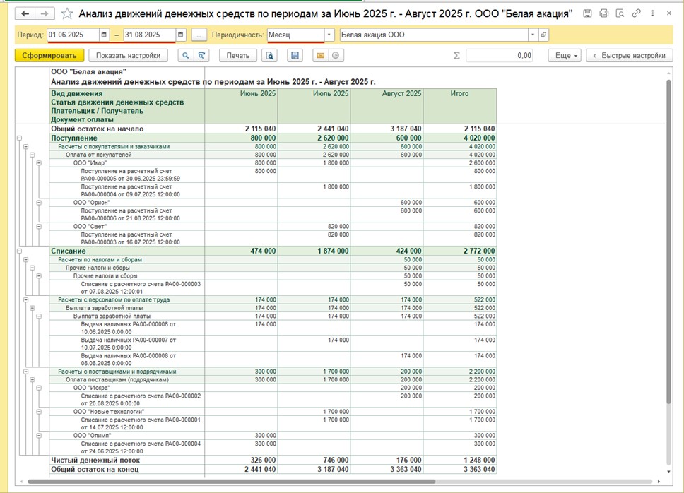
Task: Click the horizontal scrollbar under the report
Action: [231, 482]
